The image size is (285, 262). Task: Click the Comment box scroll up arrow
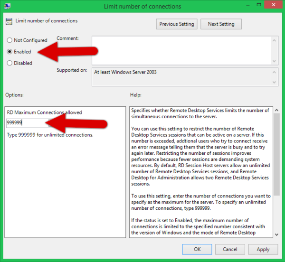(274, 40)
